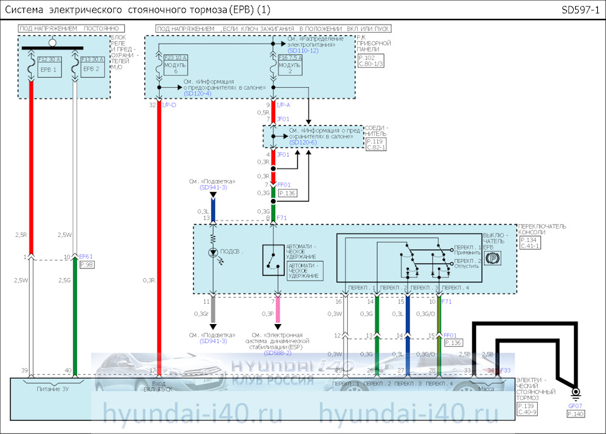Click the 'Р/К ПРИБОРНОЙ ПАНЕЛИ' label

point(374,44)
